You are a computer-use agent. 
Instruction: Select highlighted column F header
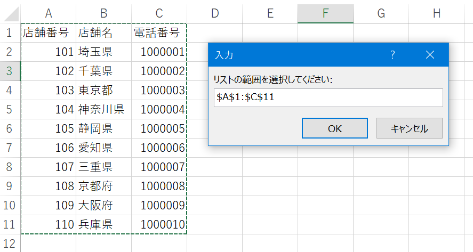point(325,13)
